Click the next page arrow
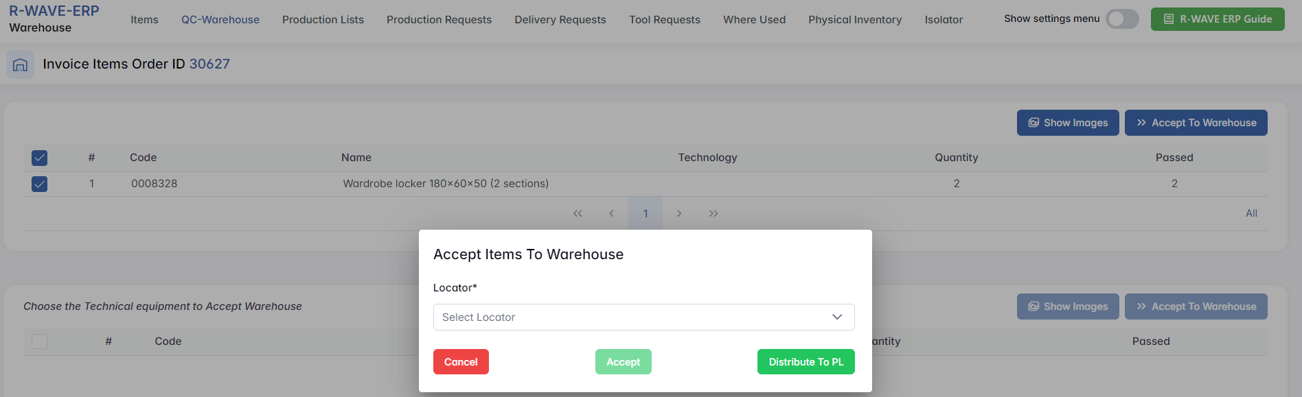 coord(679,213)
